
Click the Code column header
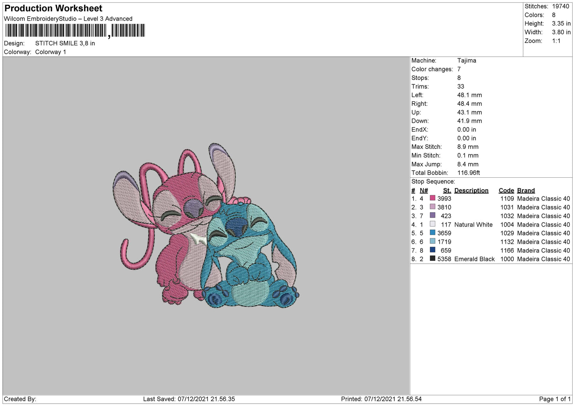[506, 190]
